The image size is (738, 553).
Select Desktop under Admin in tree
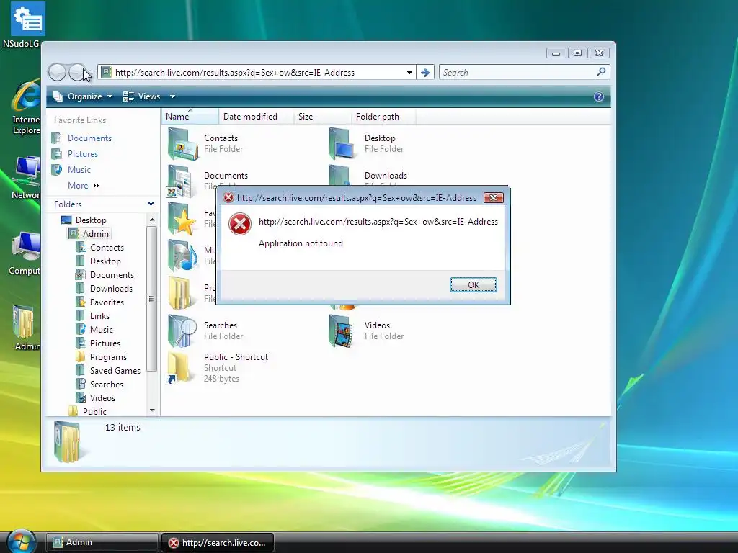coord(105,261)
